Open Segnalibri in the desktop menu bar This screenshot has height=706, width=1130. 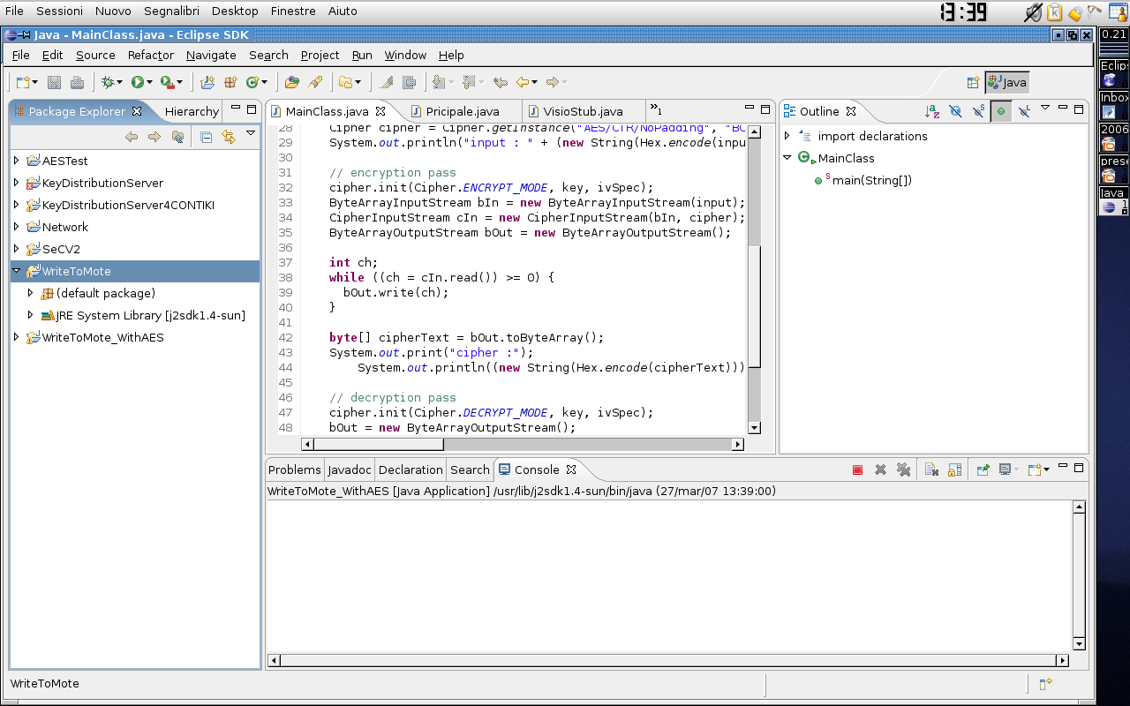point(172,11)
